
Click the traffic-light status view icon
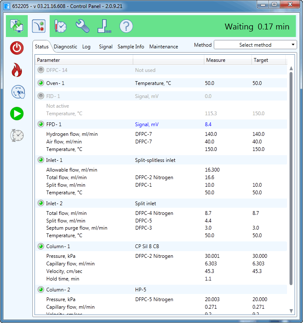[x=39, y=26]
